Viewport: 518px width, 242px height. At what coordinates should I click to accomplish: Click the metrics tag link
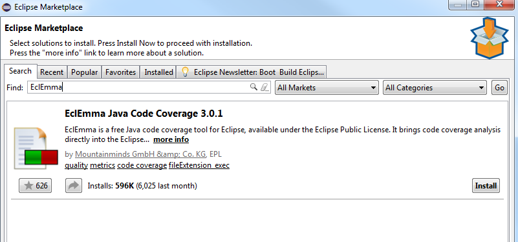[x=102, y=165]
